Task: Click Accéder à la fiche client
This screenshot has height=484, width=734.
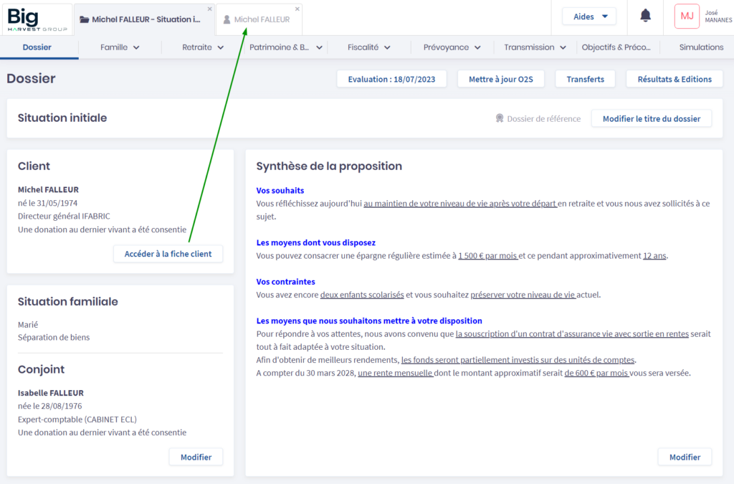Action: coord(168,254)
